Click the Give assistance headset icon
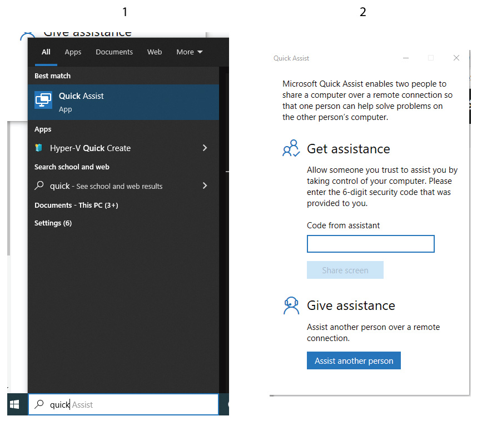This screenshot has width=477, height=421. coord(291,305)
